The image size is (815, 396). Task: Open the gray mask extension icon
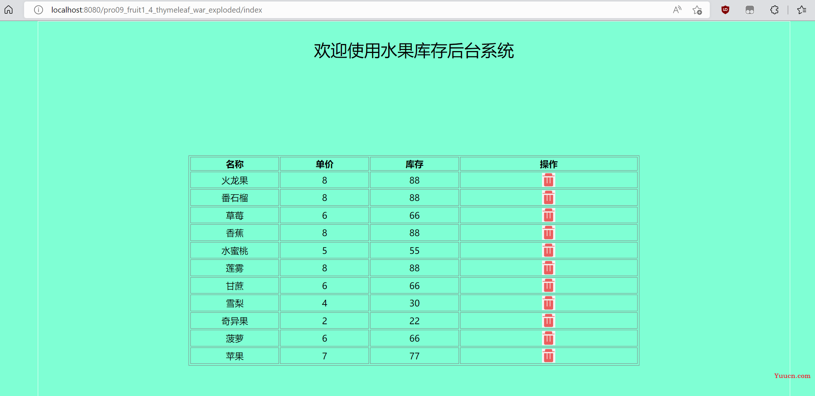(x=750, y=10)
